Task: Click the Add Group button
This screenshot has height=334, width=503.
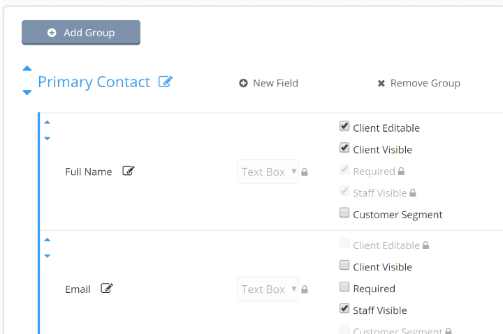Action: [81, 33]
